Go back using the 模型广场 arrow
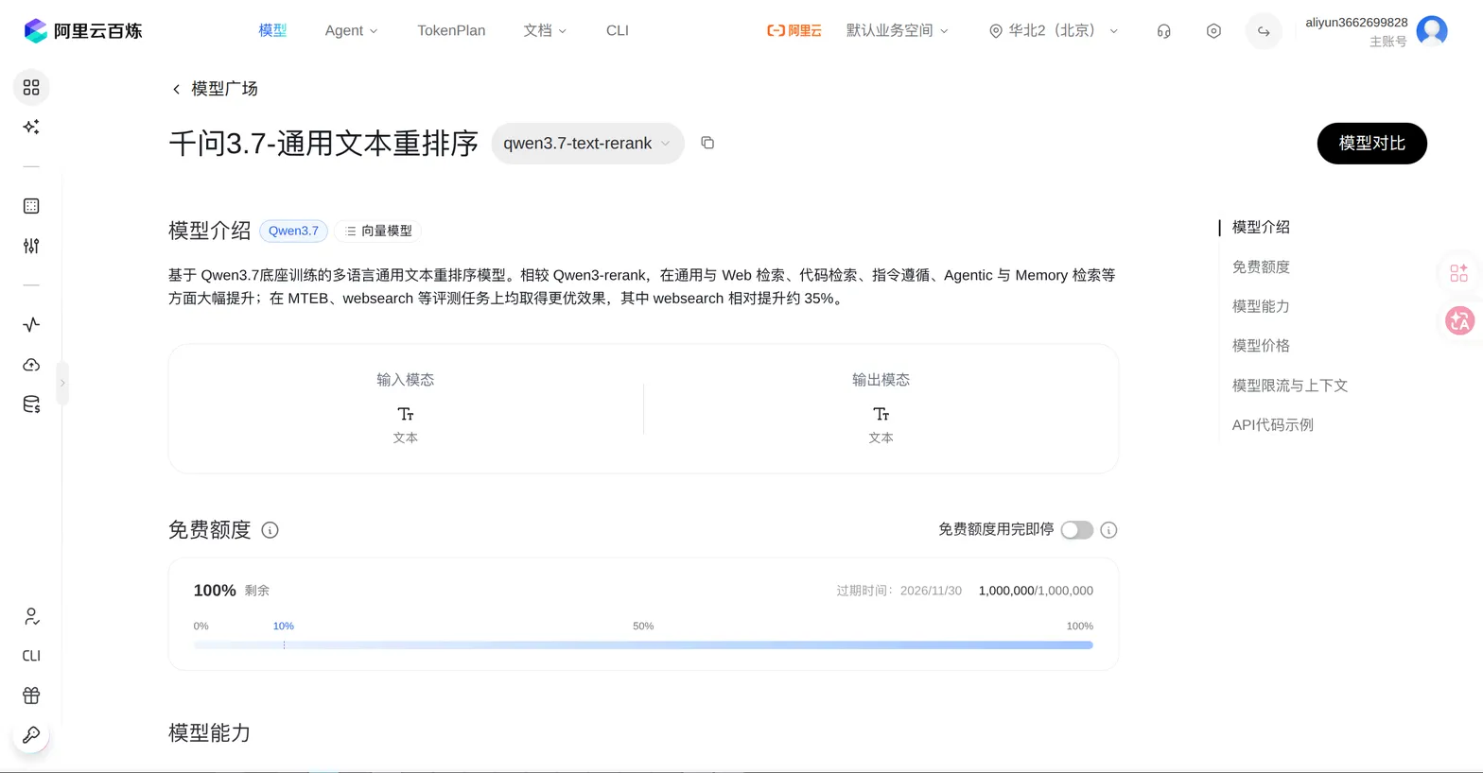 pyautogui.click(x=176, y=89)
